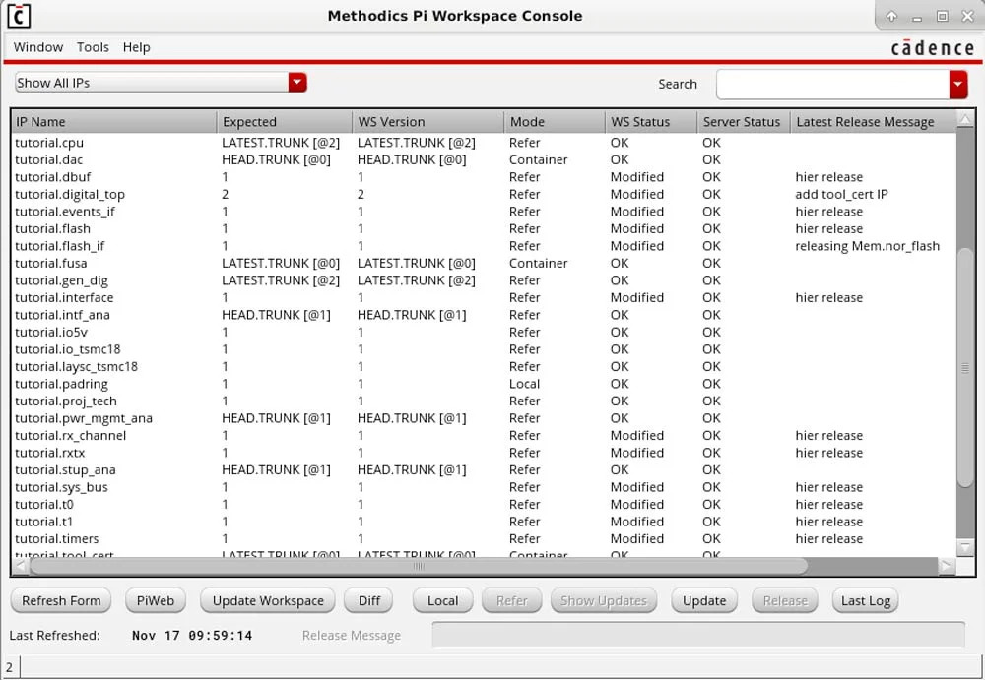Viewport: 985px width, 680px height.
Task: Sort the table by the IP Name header
Action: tap(113, 121)
